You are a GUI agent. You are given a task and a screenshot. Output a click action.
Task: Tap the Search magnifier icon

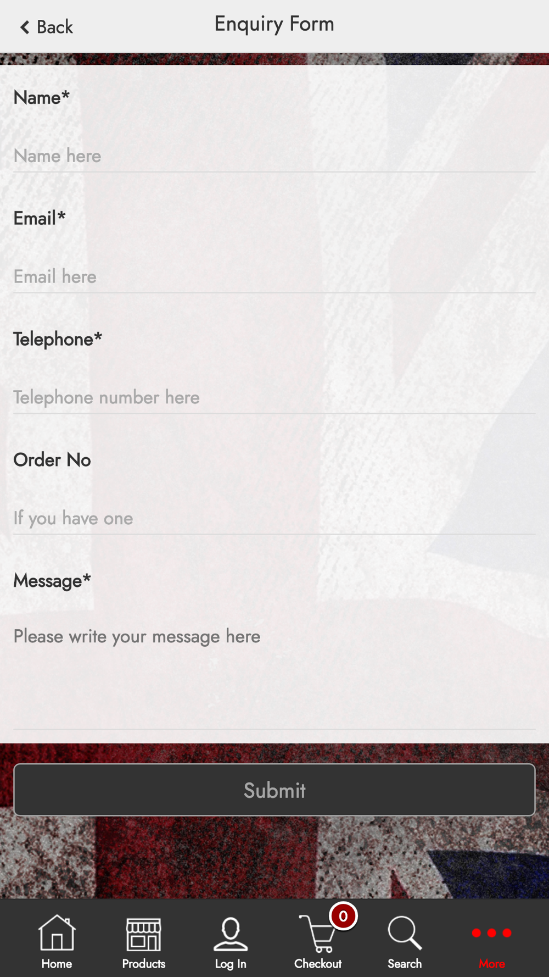click(x=405, y=932)
